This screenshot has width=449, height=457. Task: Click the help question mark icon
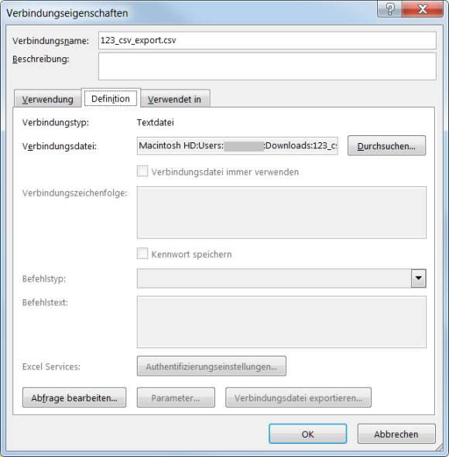click(x=389, y=9)
